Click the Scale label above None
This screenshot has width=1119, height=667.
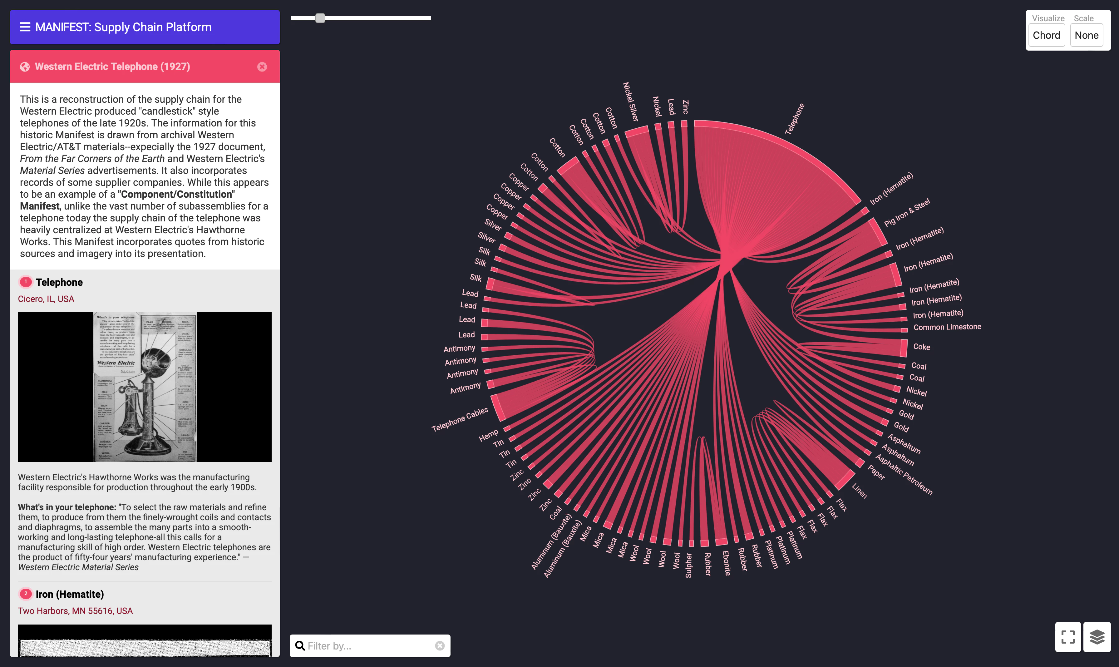1083,18
